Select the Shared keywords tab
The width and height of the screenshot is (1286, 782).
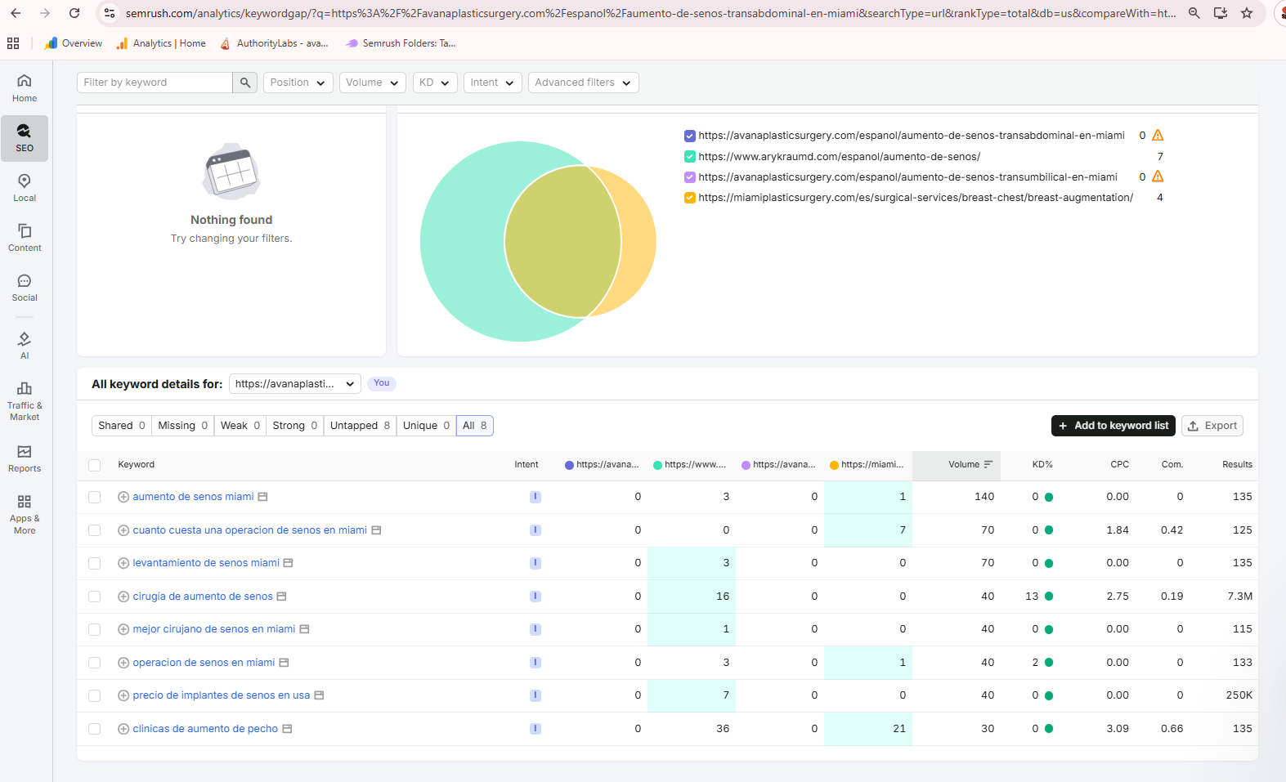(x=122, y=426)
